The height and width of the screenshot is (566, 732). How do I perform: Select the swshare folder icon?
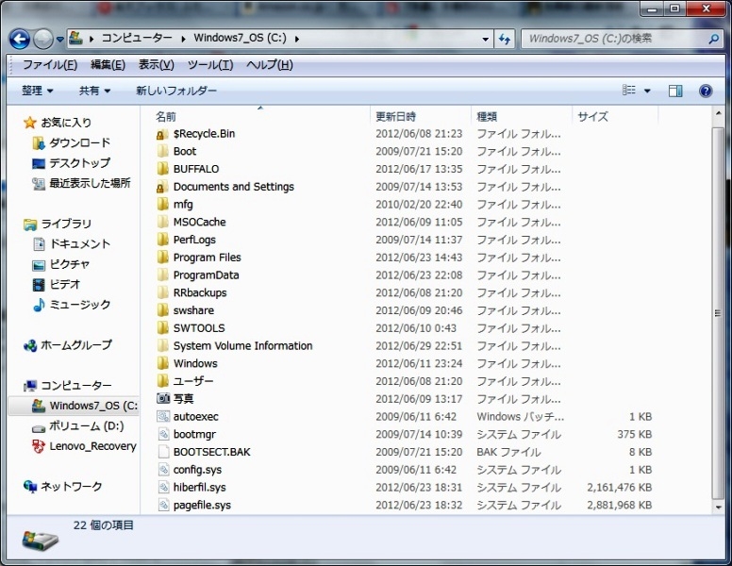(162, 311)
